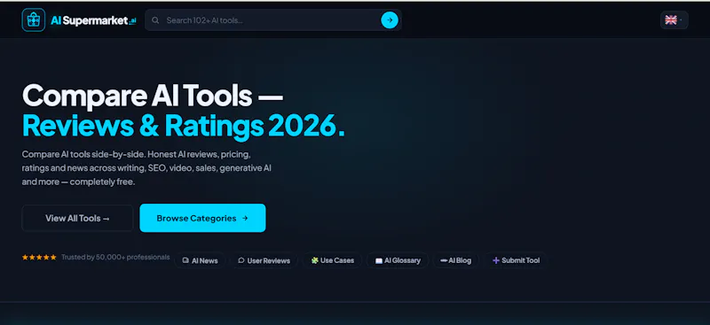
Task: Open the Use Cases chip
Action: point(332,260)
